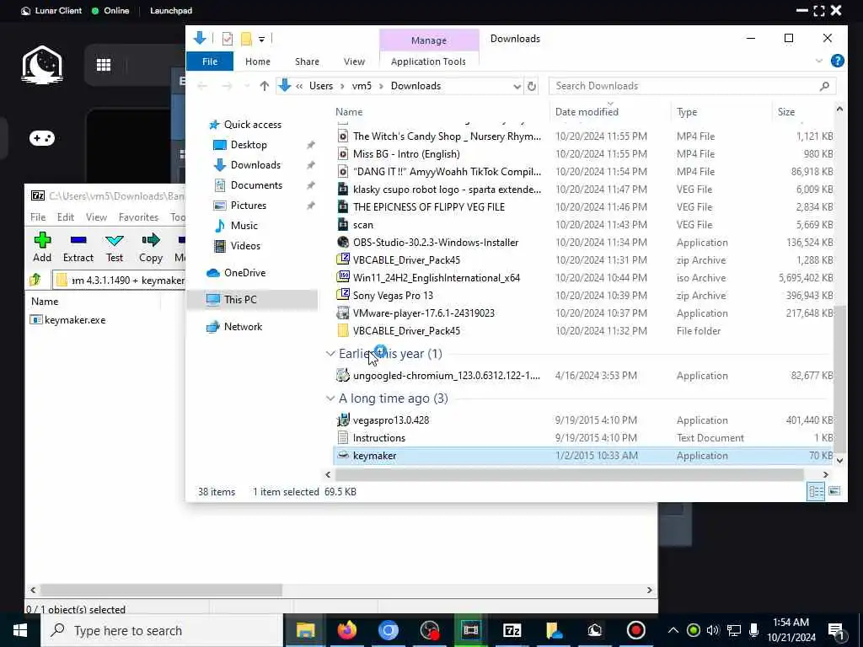
Task: Click the Explorer horizontal scrollbar
Action: [570, 474]
